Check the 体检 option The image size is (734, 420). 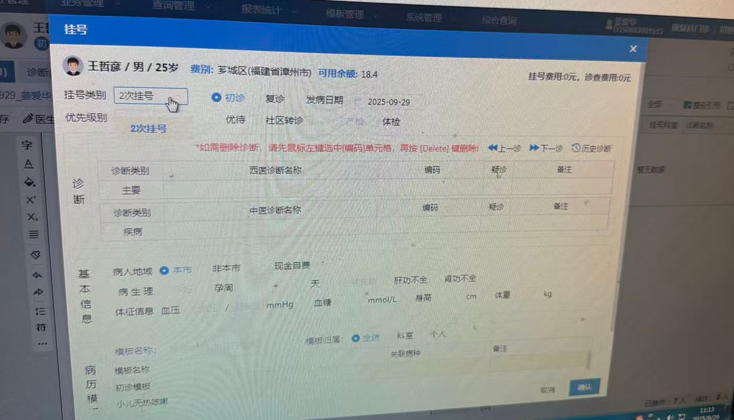391,122
